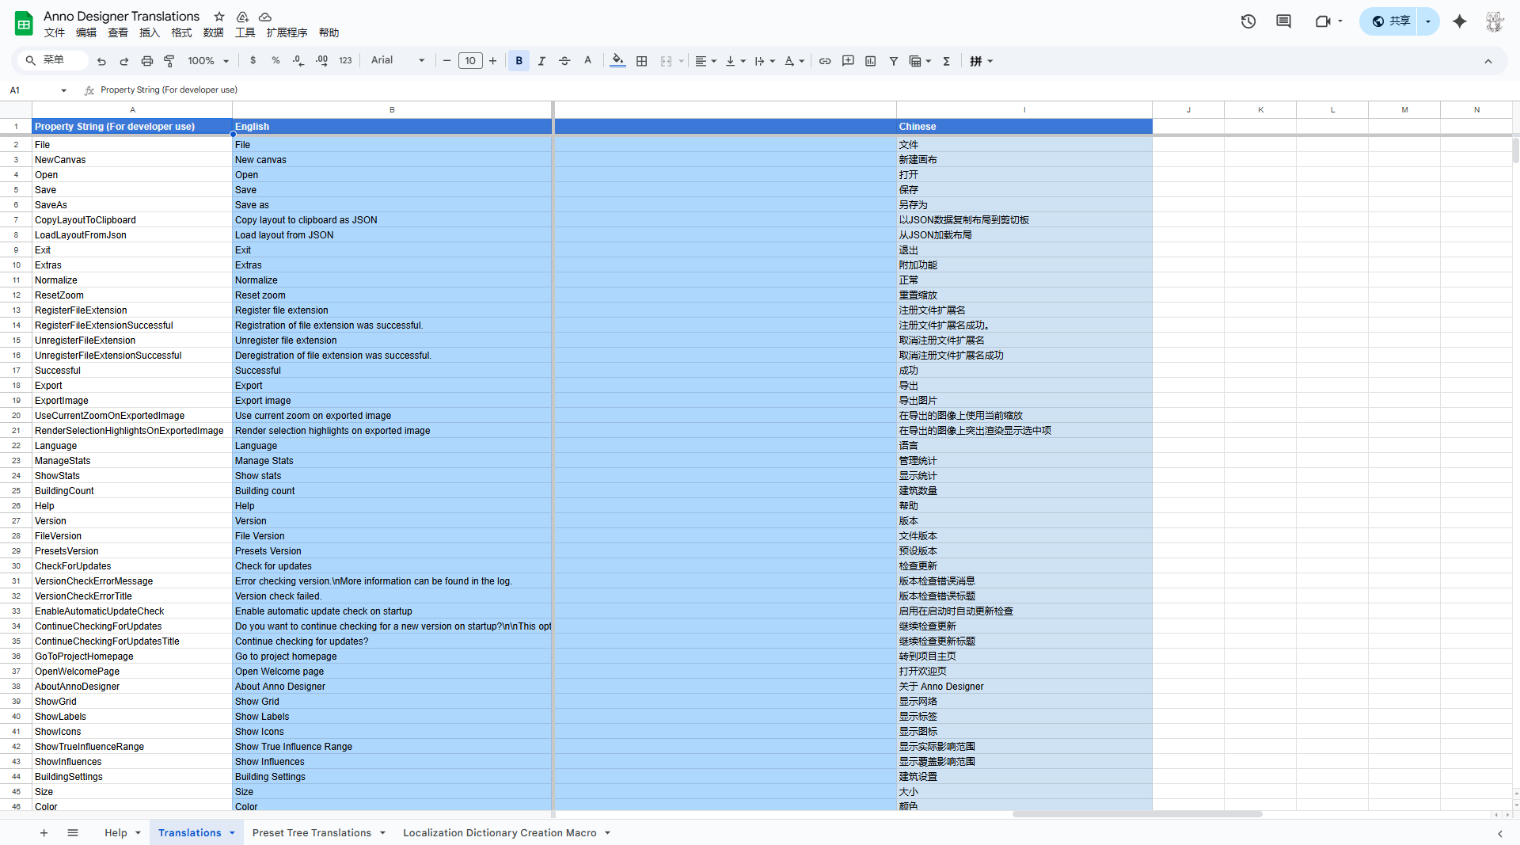Insert a chart from the toolbar
1520x845 pixels.
pyautogui.click(x=871, y=61)
